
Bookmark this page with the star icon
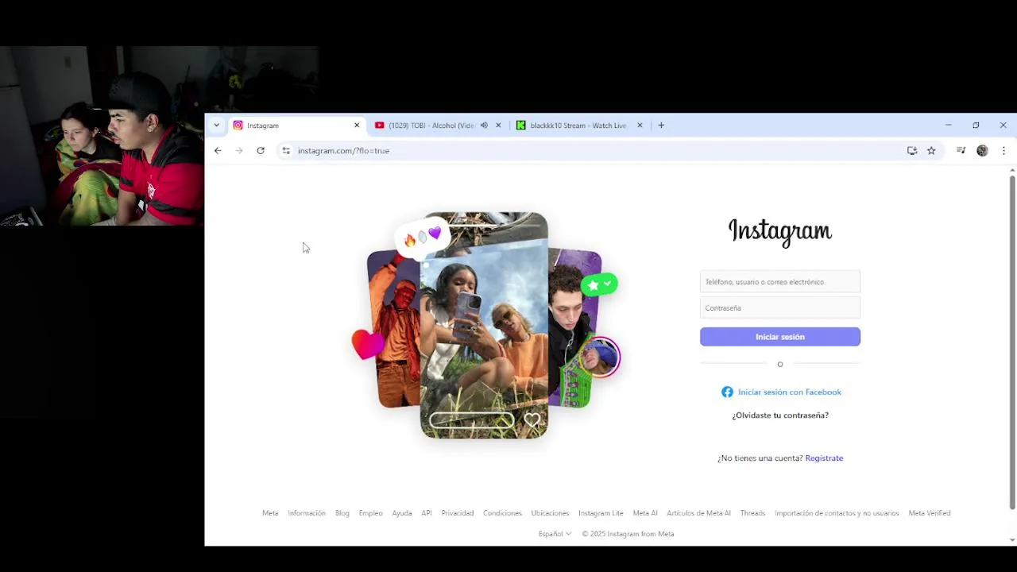point(931,150)
